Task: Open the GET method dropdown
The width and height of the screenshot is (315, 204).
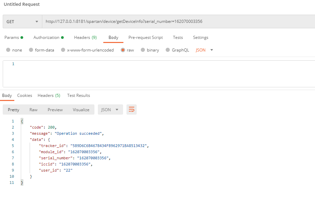Action: [x=22, y=21]
